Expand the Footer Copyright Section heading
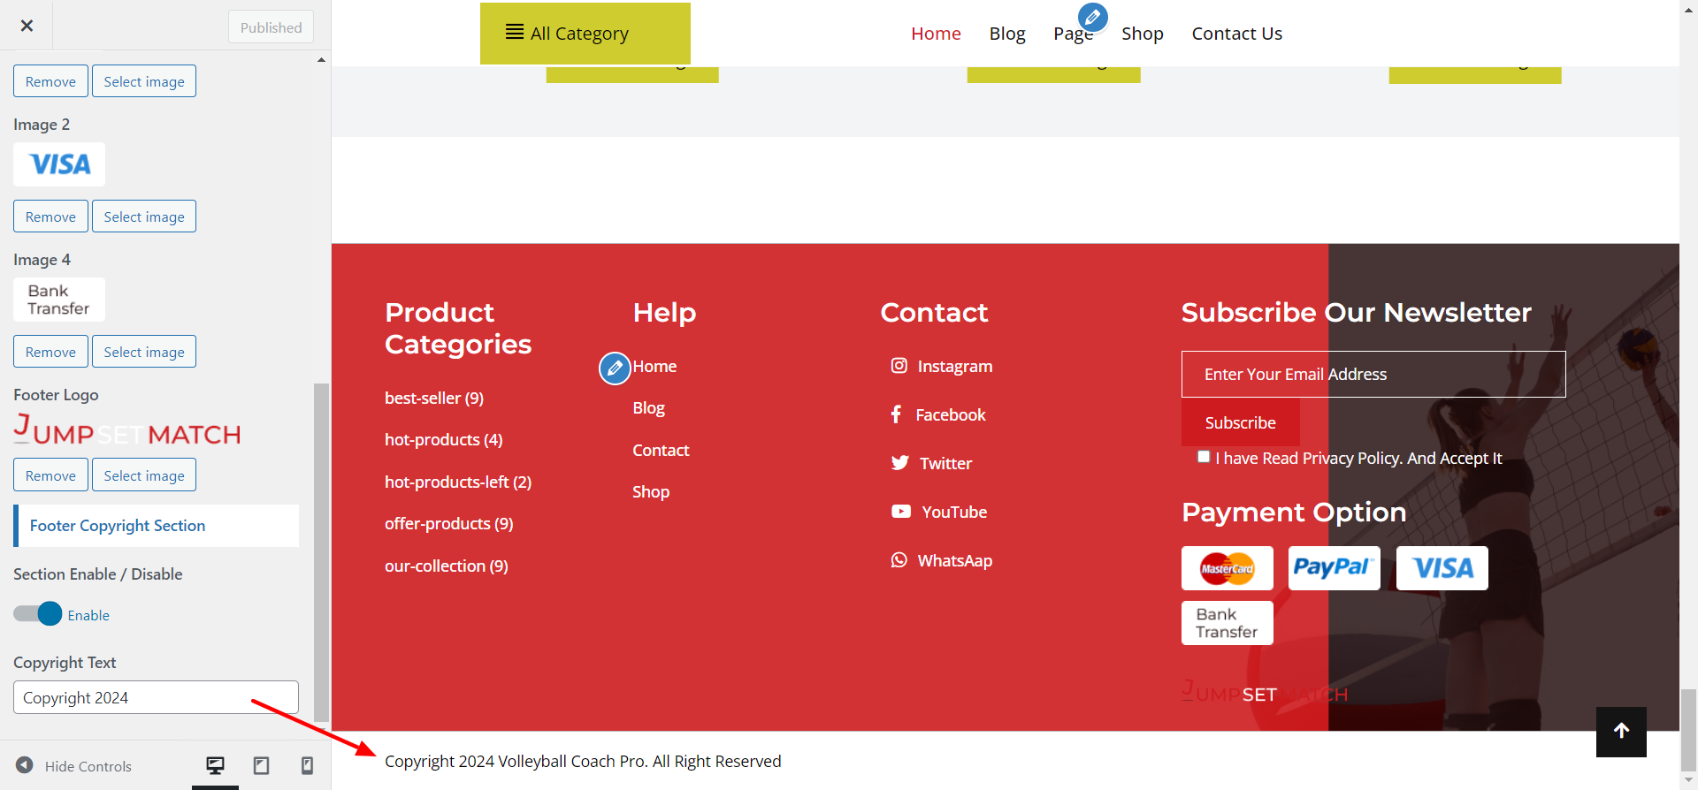 157,526
